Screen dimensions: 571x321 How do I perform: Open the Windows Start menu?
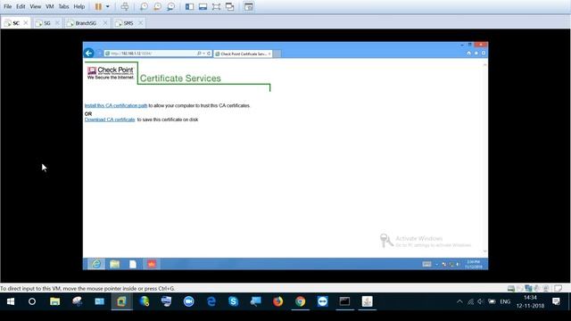(x=11, y=301)
